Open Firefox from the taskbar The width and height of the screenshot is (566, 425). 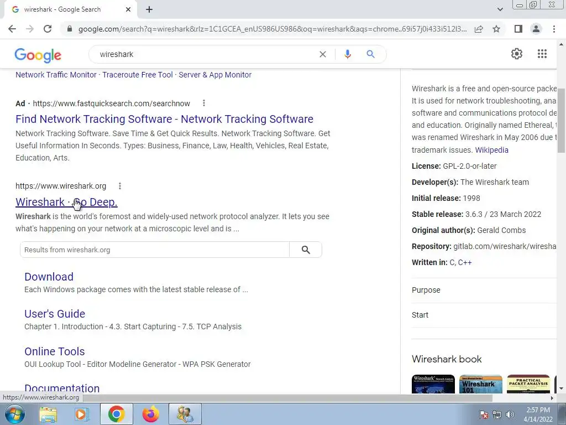(150, 414)
